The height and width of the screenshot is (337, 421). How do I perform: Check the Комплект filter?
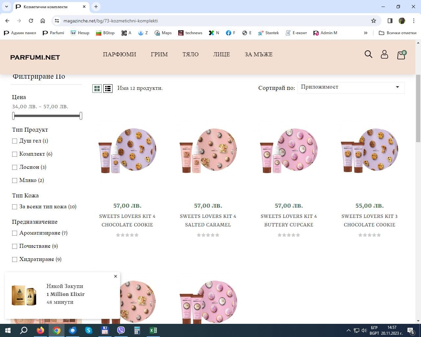pyautogui.click(x=14, y=154)
